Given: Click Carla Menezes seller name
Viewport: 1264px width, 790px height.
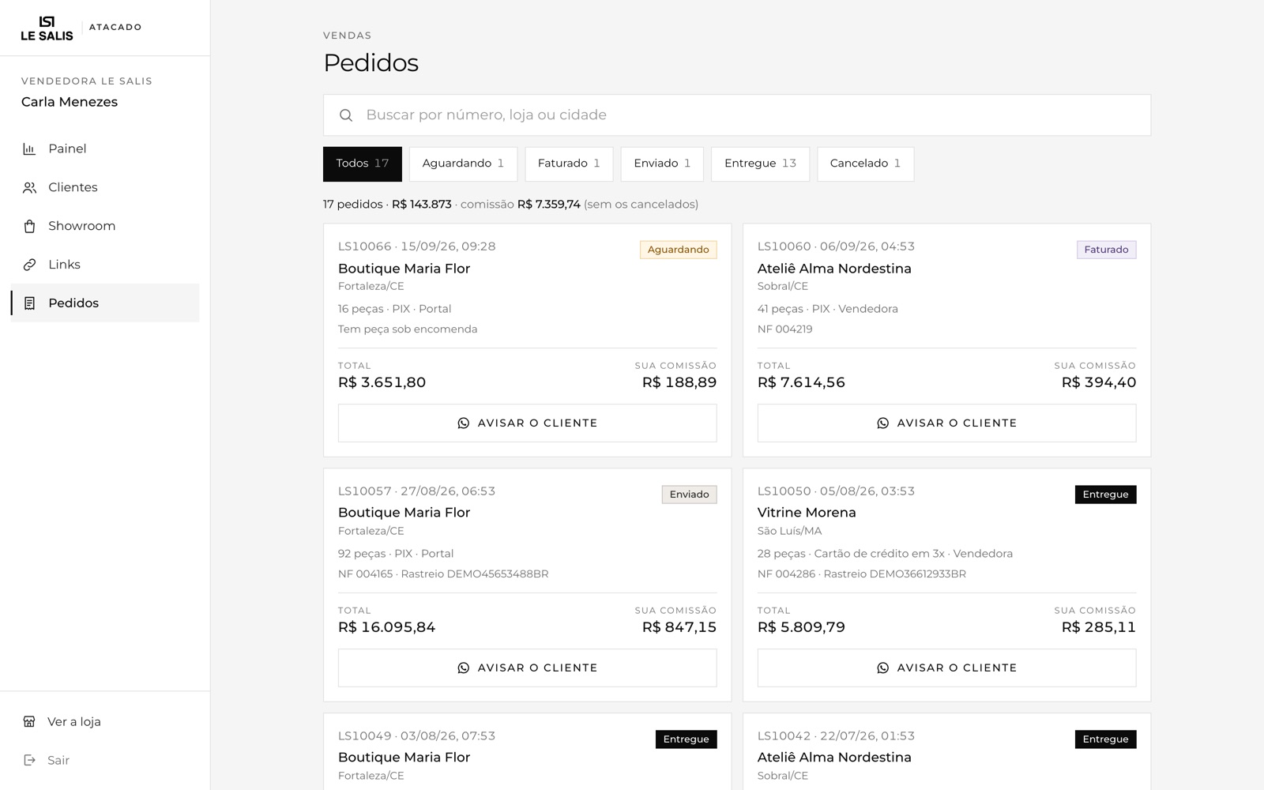Looking at the screenshot, I should (x=70, y=102).
